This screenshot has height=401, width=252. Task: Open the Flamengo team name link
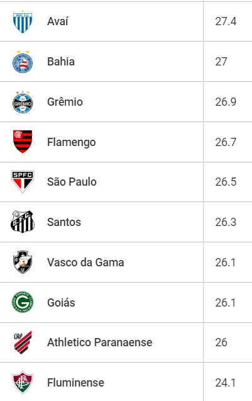coord(72,142)
